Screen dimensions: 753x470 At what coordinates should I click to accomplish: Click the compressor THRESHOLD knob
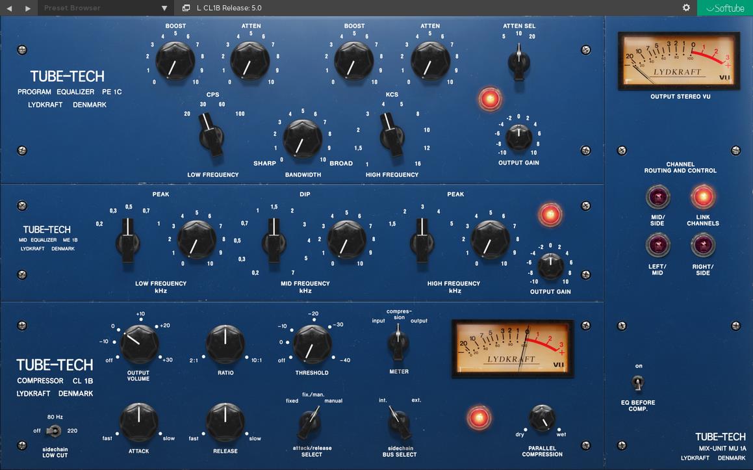pyautogui.click(x=312, y=344)
